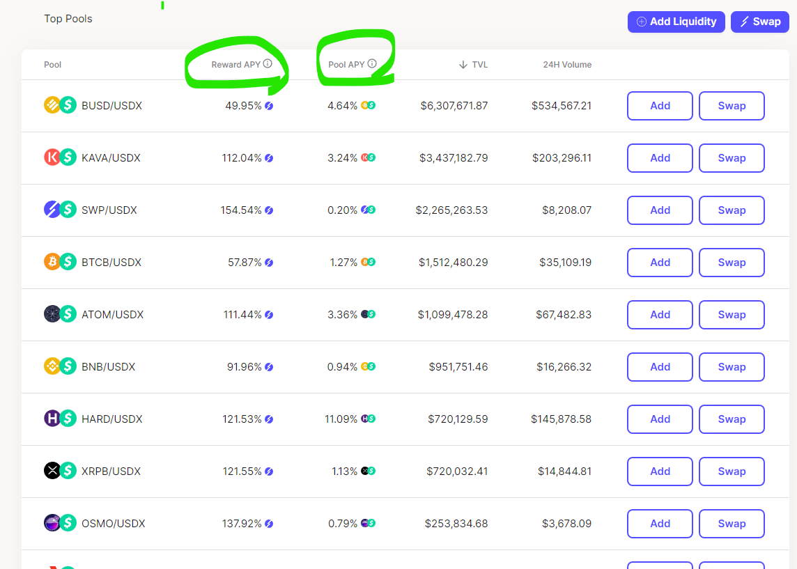The height and width of the screenshot is (569, 797).
Task: Click the $1,099,478.28 TVL value
Action: (453, 315)
